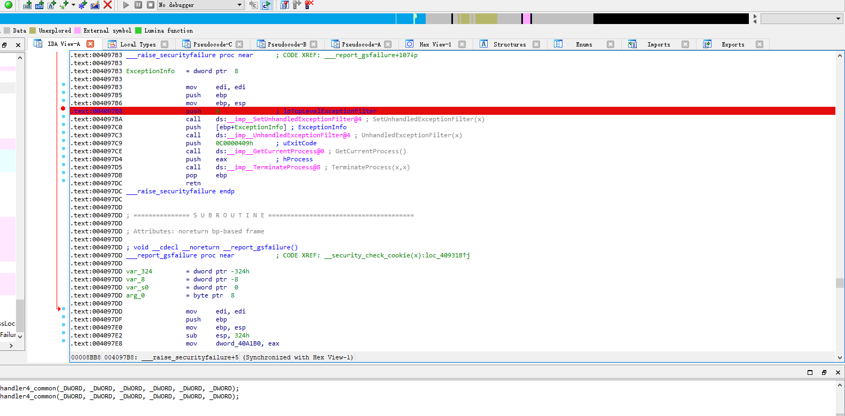The height and width of the screenshot is (416, 845).
Task: Click the pencil edit toolbar icon
Action: point(95,5)
